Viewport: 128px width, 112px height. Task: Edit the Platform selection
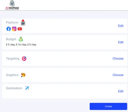121,26
